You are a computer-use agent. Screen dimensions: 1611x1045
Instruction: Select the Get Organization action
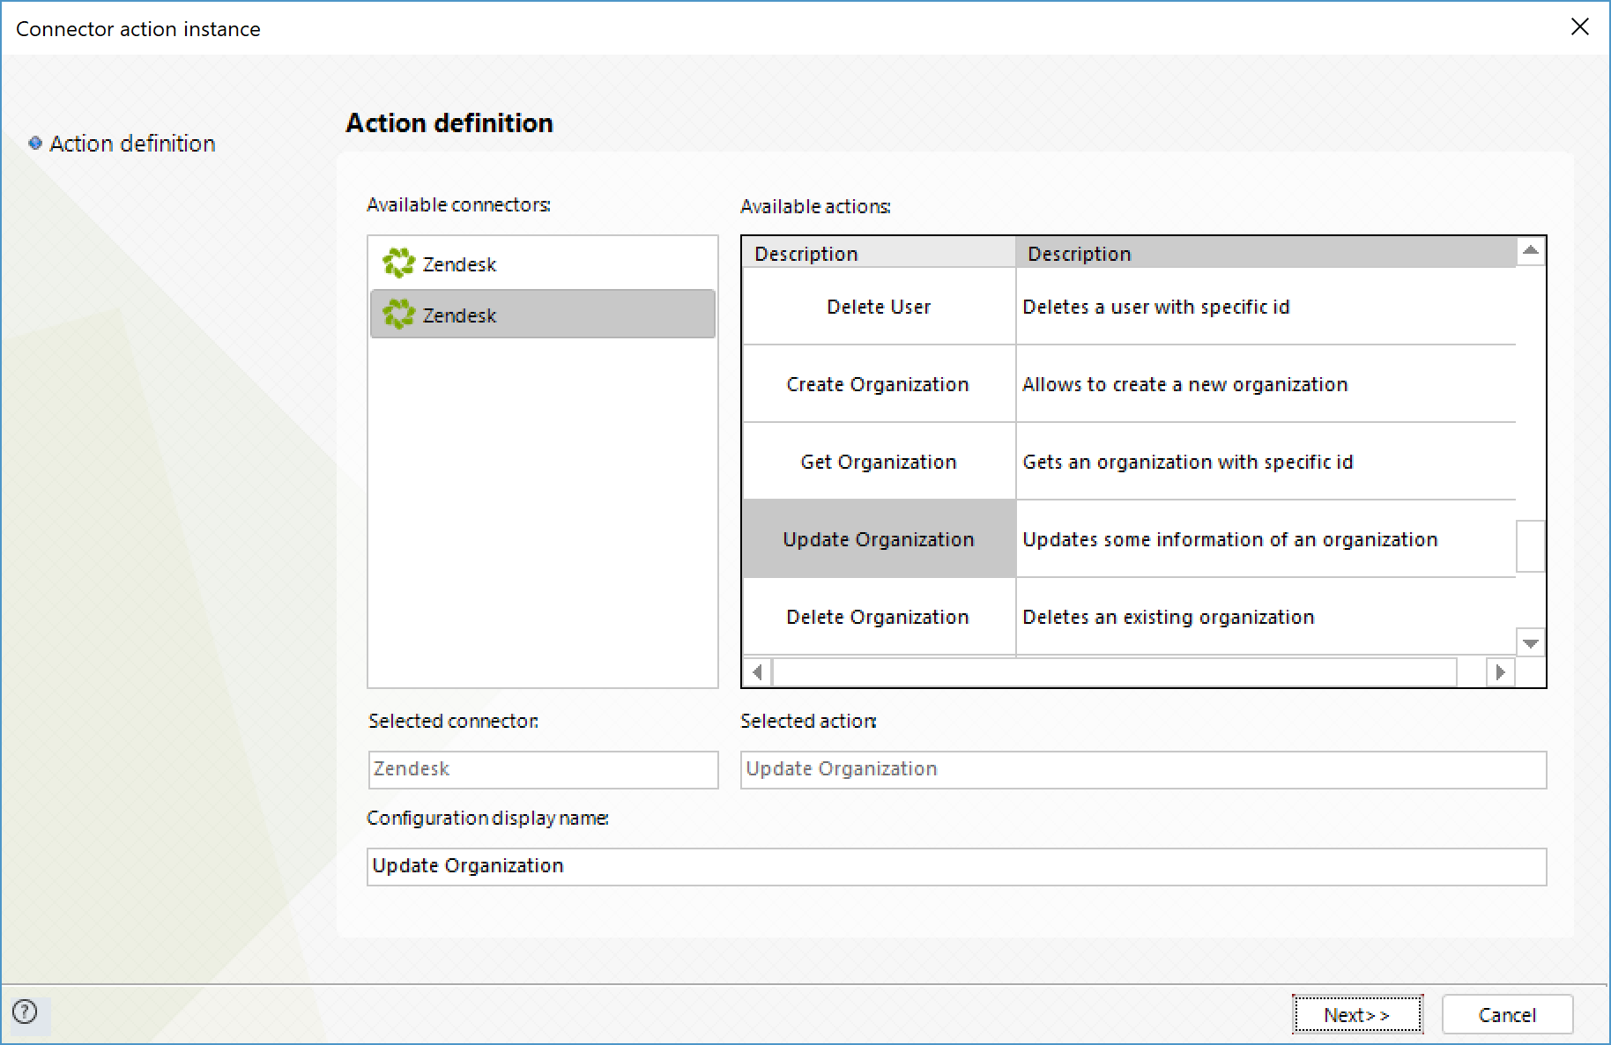coord(879,462)
